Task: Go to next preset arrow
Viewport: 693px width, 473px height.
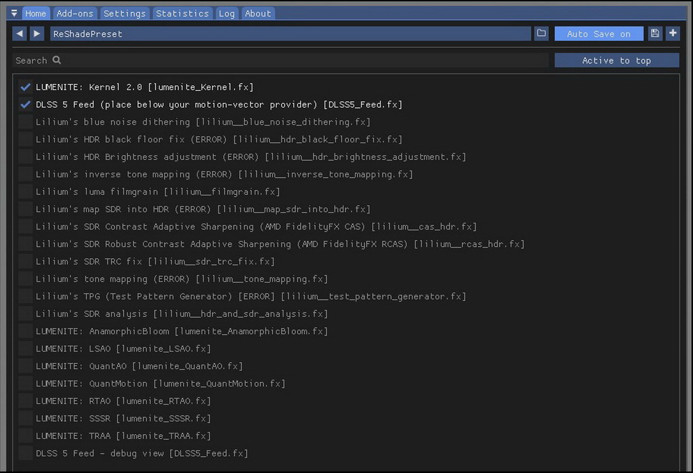Action: pos(37,34)
